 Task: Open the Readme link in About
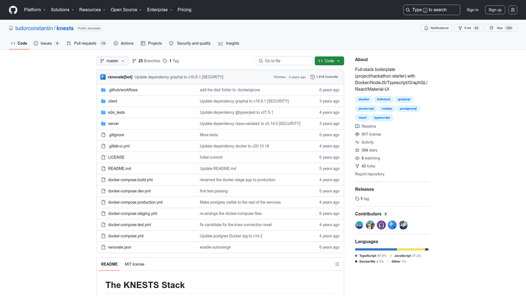coord(366,126)
